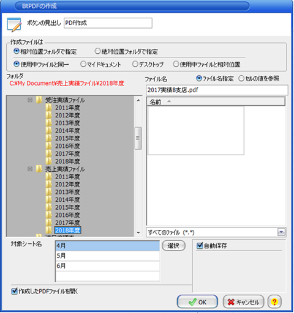Click the red X キャンセル button
The height and width of the screenshot is (313, 294).
[x=243, y=302]
